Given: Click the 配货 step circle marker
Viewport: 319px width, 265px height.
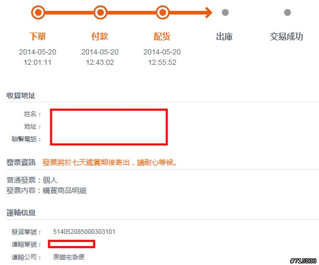Looking at the screenshot, I should pos(162,12).
